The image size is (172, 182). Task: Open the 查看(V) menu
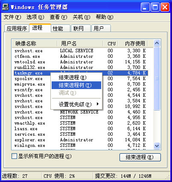click(58, 17)
